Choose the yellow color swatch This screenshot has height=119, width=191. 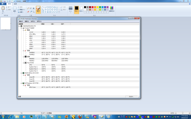coord(98,7)
